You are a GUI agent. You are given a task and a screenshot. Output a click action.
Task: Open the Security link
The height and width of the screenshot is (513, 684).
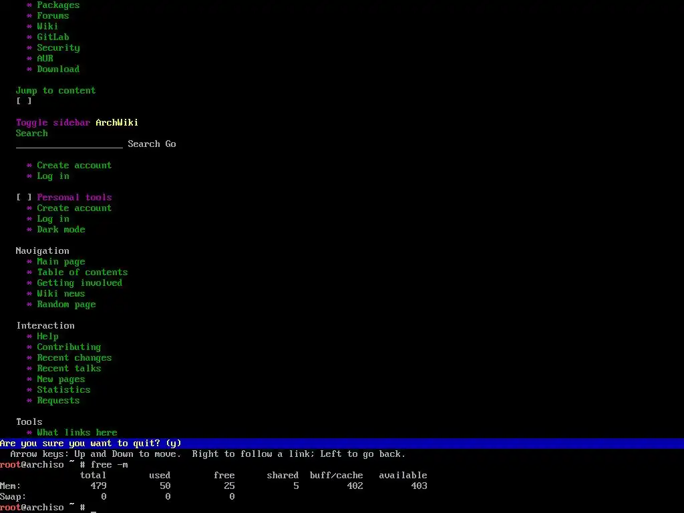tap(58, 48)
